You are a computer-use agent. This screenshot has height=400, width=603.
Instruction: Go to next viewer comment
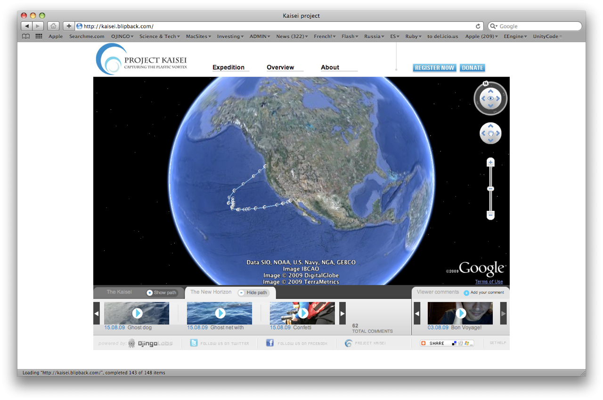coord(504,313)
